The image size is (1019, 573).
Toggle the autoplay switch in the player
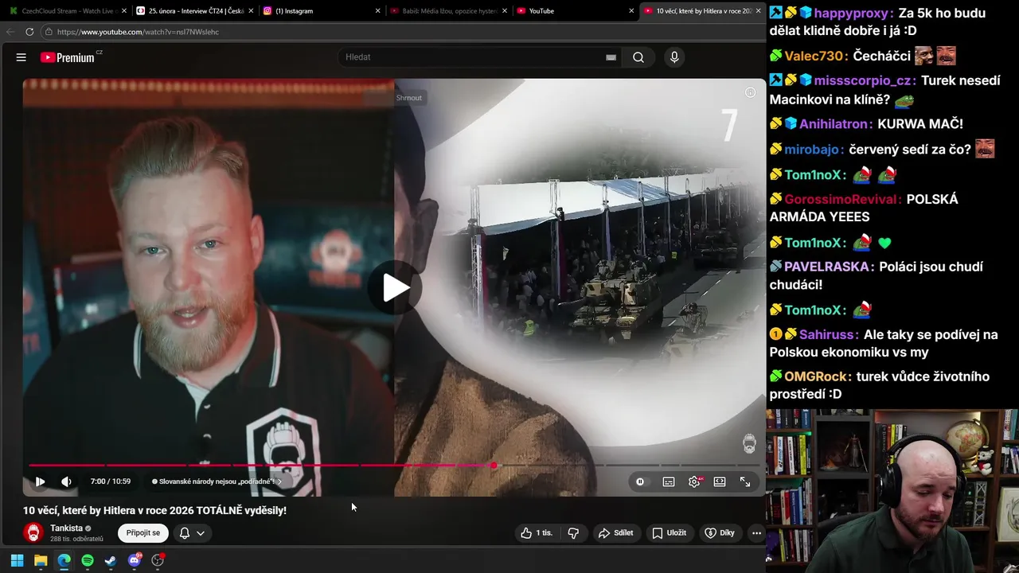pos(640,481)
